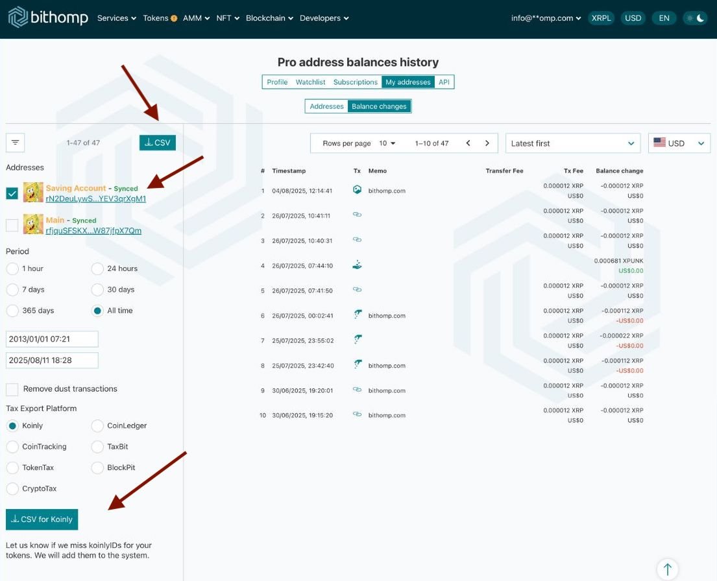Viewport: 717px width, 581px height.
Task: Go to previous page arrow
Action: [468, 143]
